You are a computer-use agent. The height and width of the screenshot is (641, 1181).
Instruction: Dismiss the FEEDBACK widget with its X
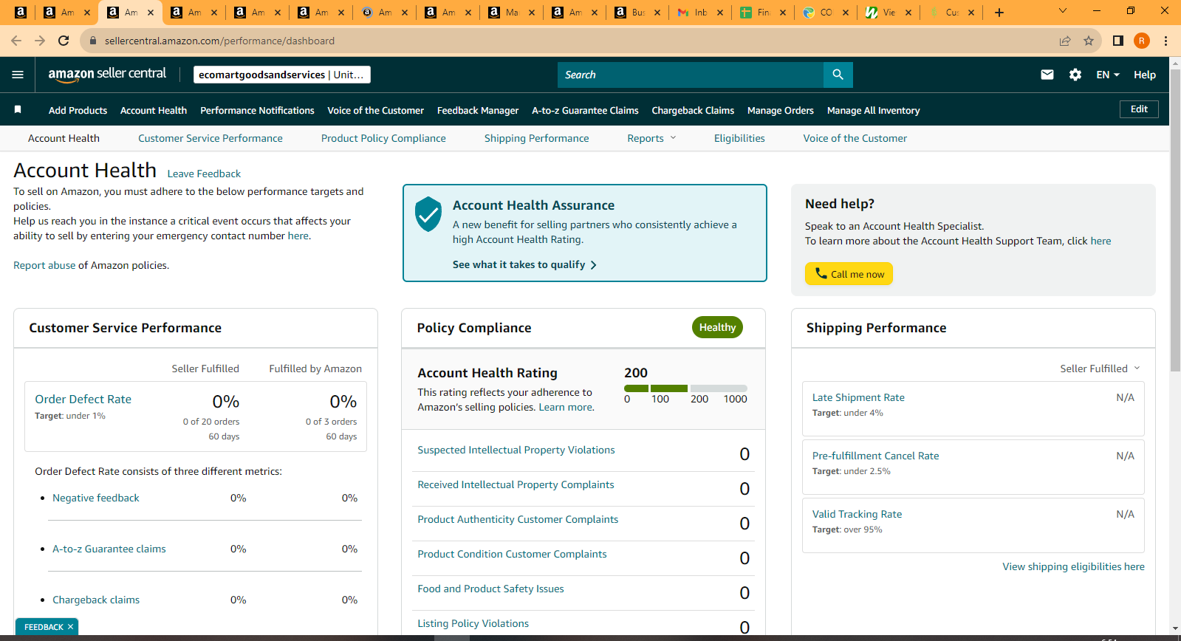[x=71, y=627]
